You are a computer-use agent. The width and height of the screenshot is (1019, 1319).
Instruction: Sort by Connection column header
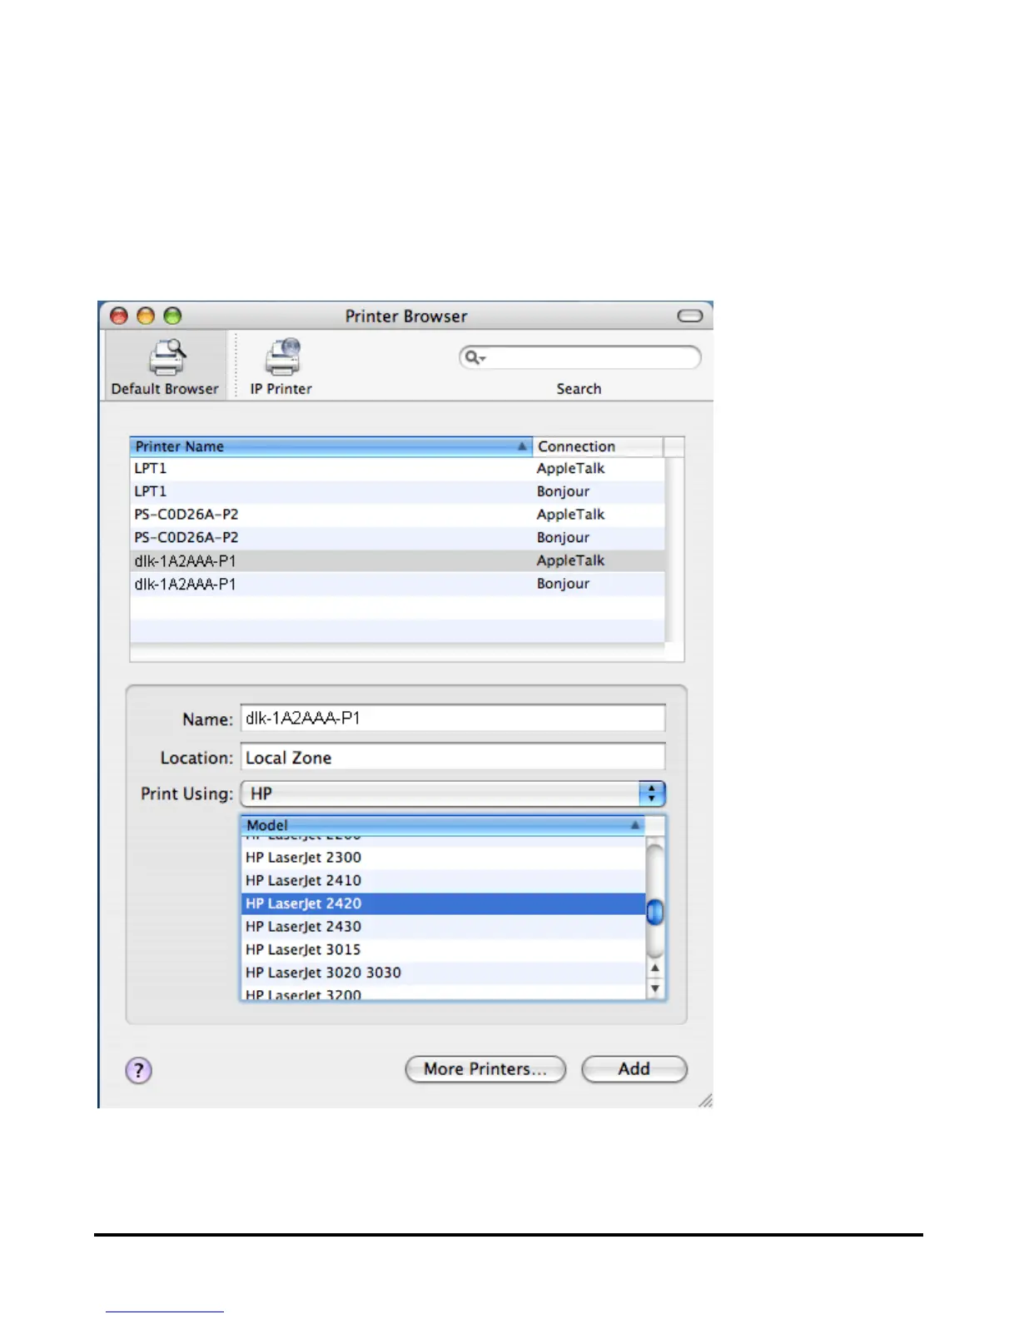[x=598, y=446]
